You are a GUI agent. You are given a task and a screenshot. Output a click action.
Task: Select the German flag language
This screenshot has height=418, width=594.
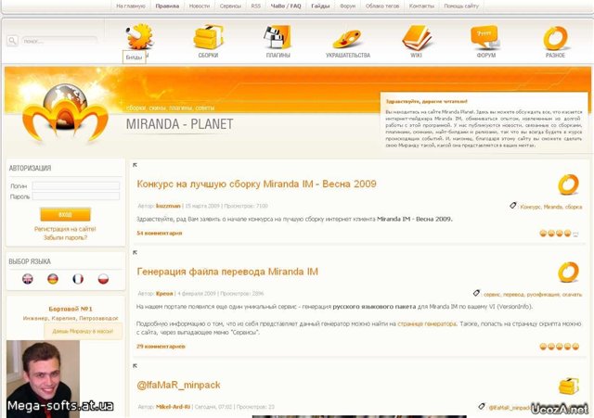click(53, 279)
